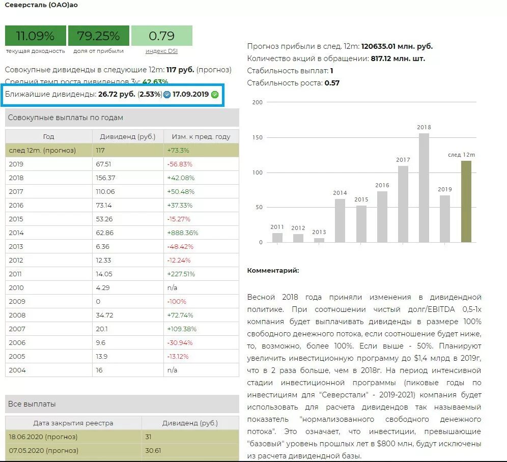This screenshot has height=462, width=507.
Task: Click the Изм. к пред. году column header
Action: coord(201,136)
